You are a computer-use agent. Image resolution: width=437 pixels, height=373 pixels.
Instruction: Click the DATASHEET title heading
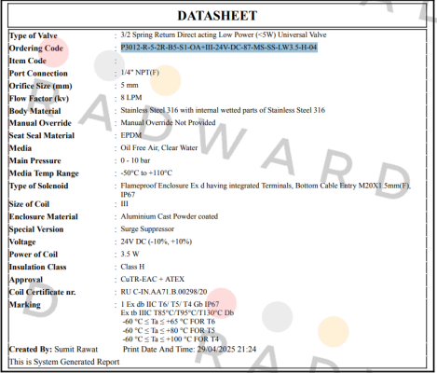tap(217, 16)
